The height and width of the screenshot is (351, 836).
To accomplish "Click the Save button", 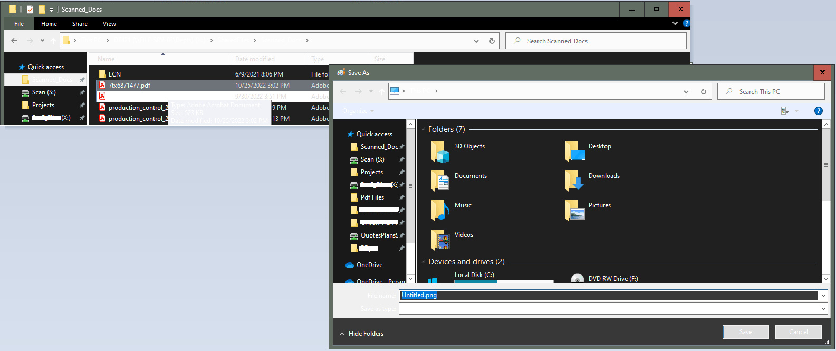I will click(x=746, y=332).
